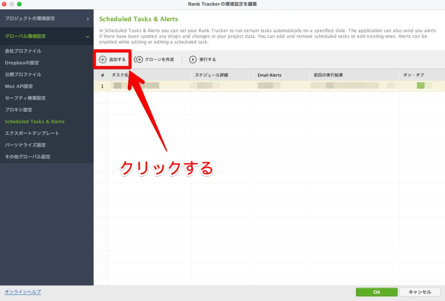The height and width of the screenshot is (301, 445).
Task: Open エクスポートテンプレート settings
Action: [x=32, y=133]
